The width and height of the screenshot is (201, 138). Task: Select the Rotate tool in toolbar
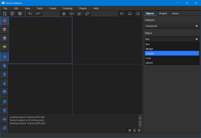click(72, 14)
